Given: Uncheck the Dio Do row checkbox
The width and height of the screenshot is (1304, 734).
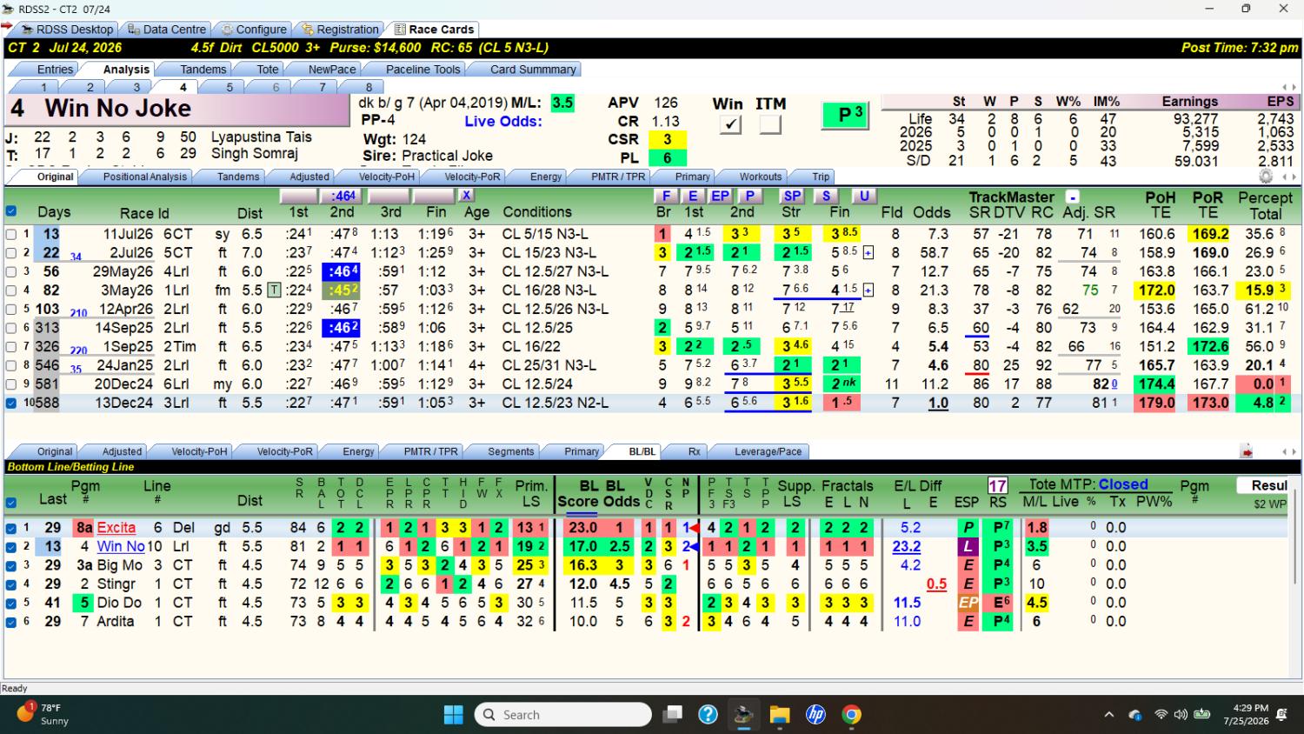Looking at the screenshot, I should tap(11, 603).
